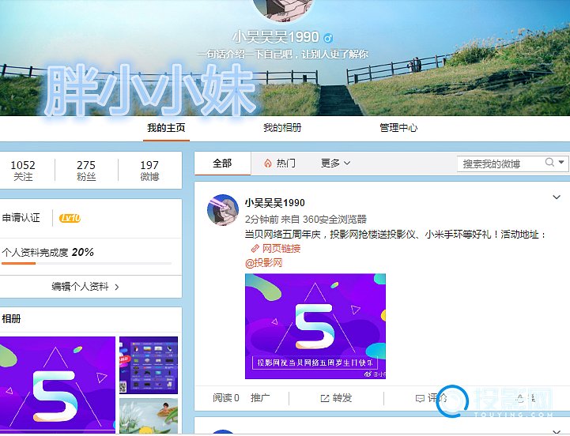570x436 pixels.
Task: Click 编辑个人资料 button
Action: click(85, 287)
